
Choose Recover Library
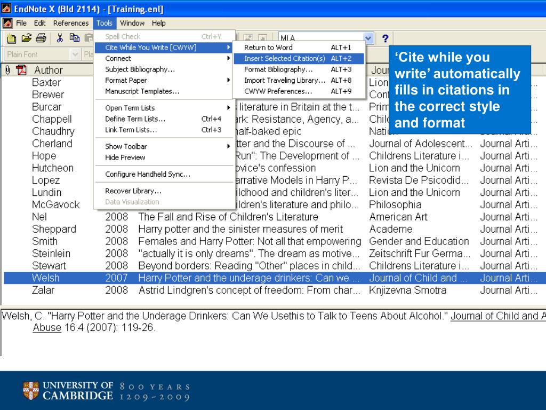coord(164,191)
